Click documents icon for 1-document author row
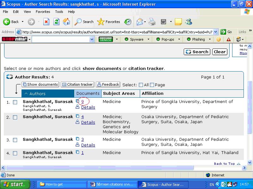Screen dimensions: 253x189 point(77,152)
